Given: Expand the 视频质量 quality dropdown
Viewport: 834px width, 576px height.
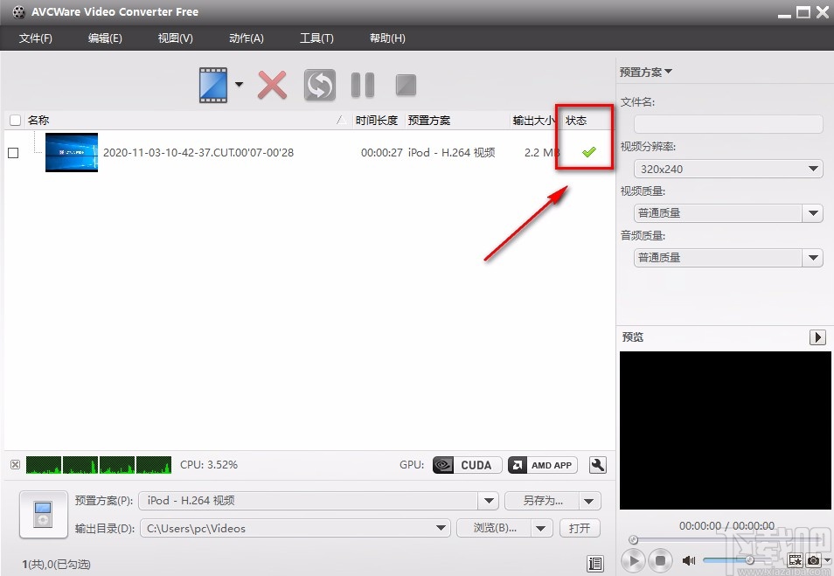Looking at the screenshot, I should click(813, 212).
